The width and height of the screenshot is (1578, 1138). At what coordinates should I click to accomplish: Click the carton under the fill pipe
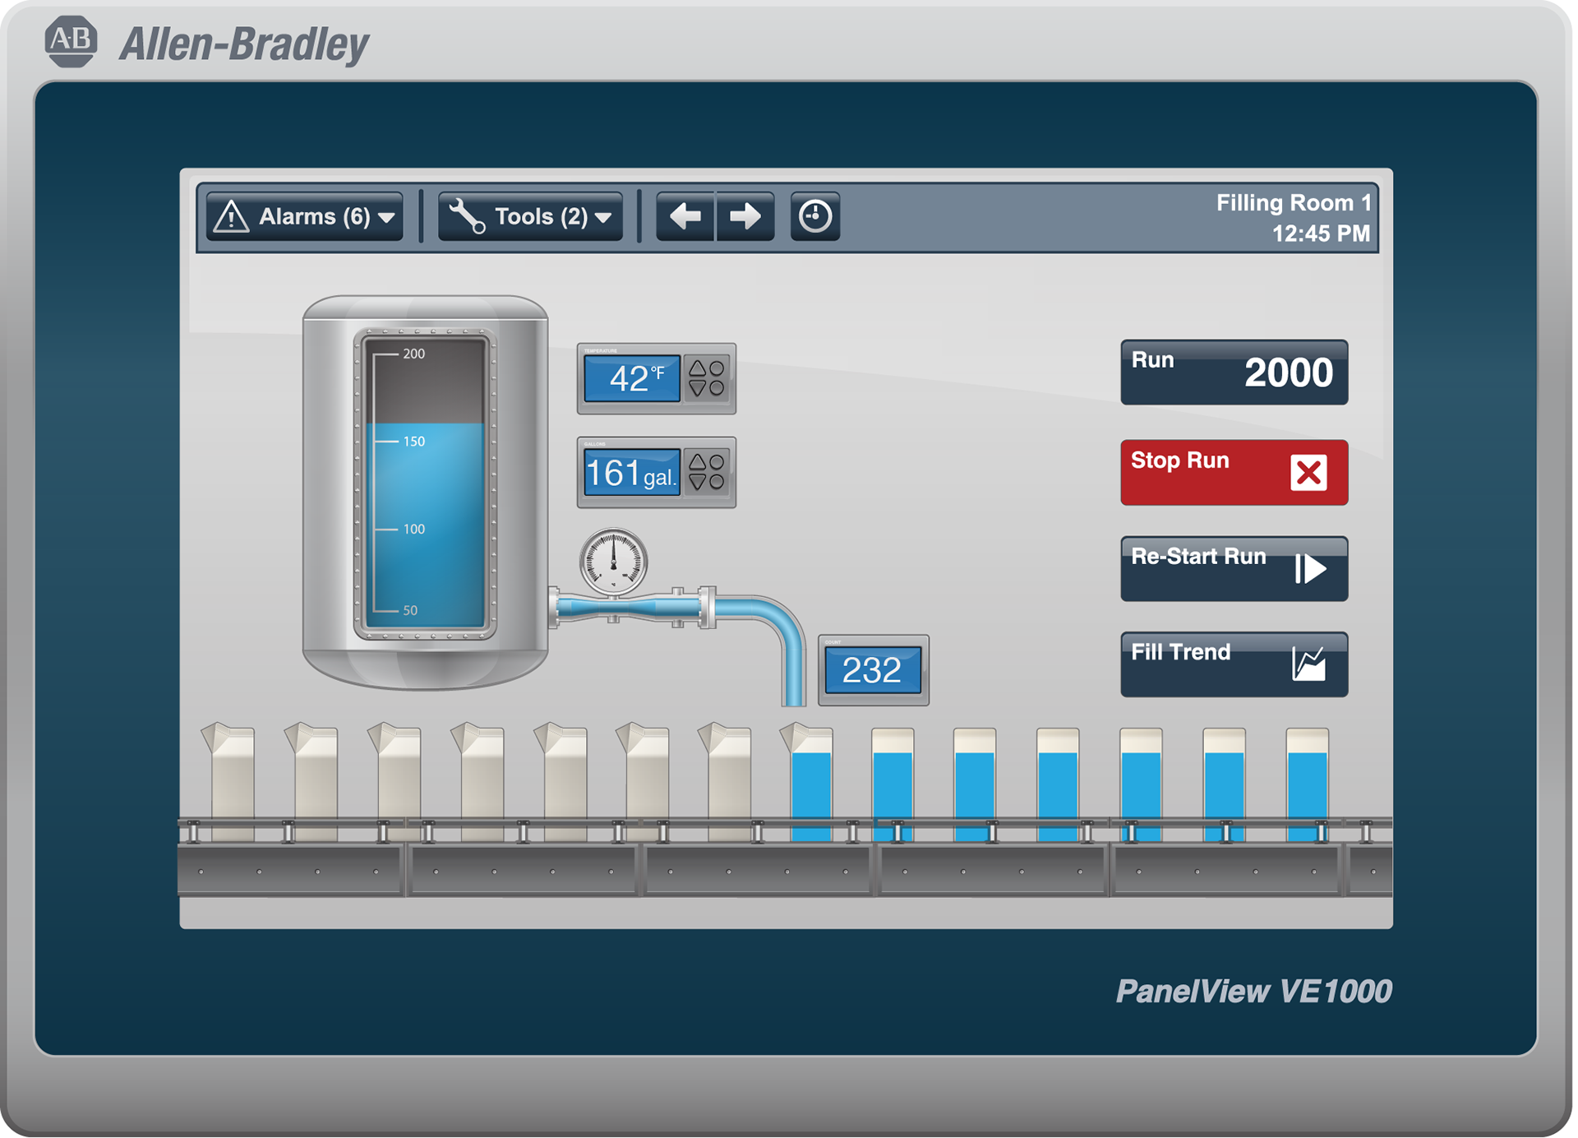click(x=809, y=782)
